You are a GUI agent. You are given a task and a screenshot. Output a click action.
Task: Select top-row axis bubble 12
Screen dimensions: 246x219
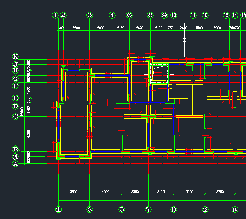(205, 15)
